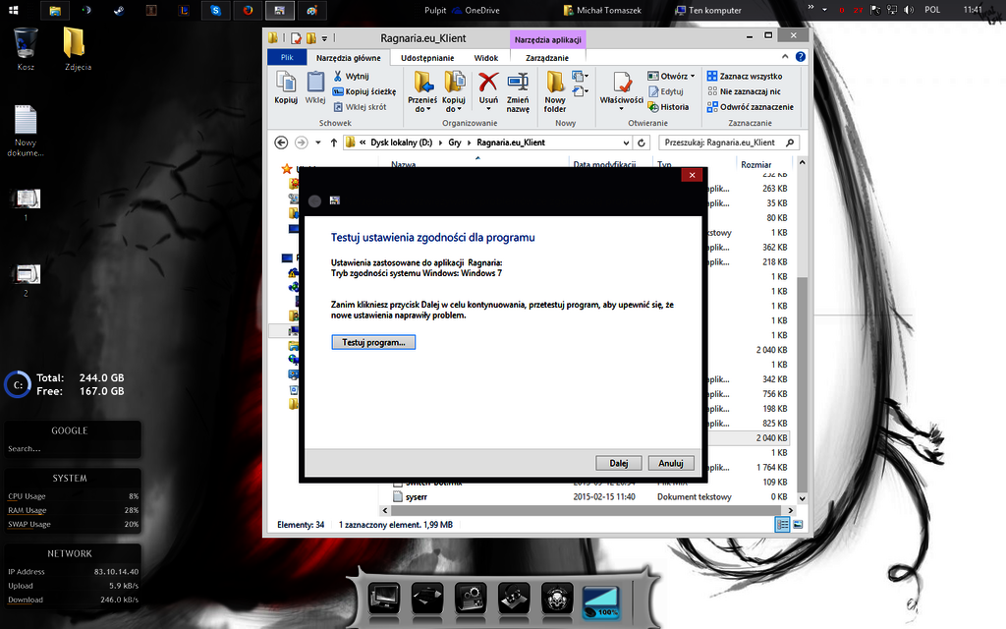Open the Plik menu tab
The image size is (1006, 629).
coord(287,57)
